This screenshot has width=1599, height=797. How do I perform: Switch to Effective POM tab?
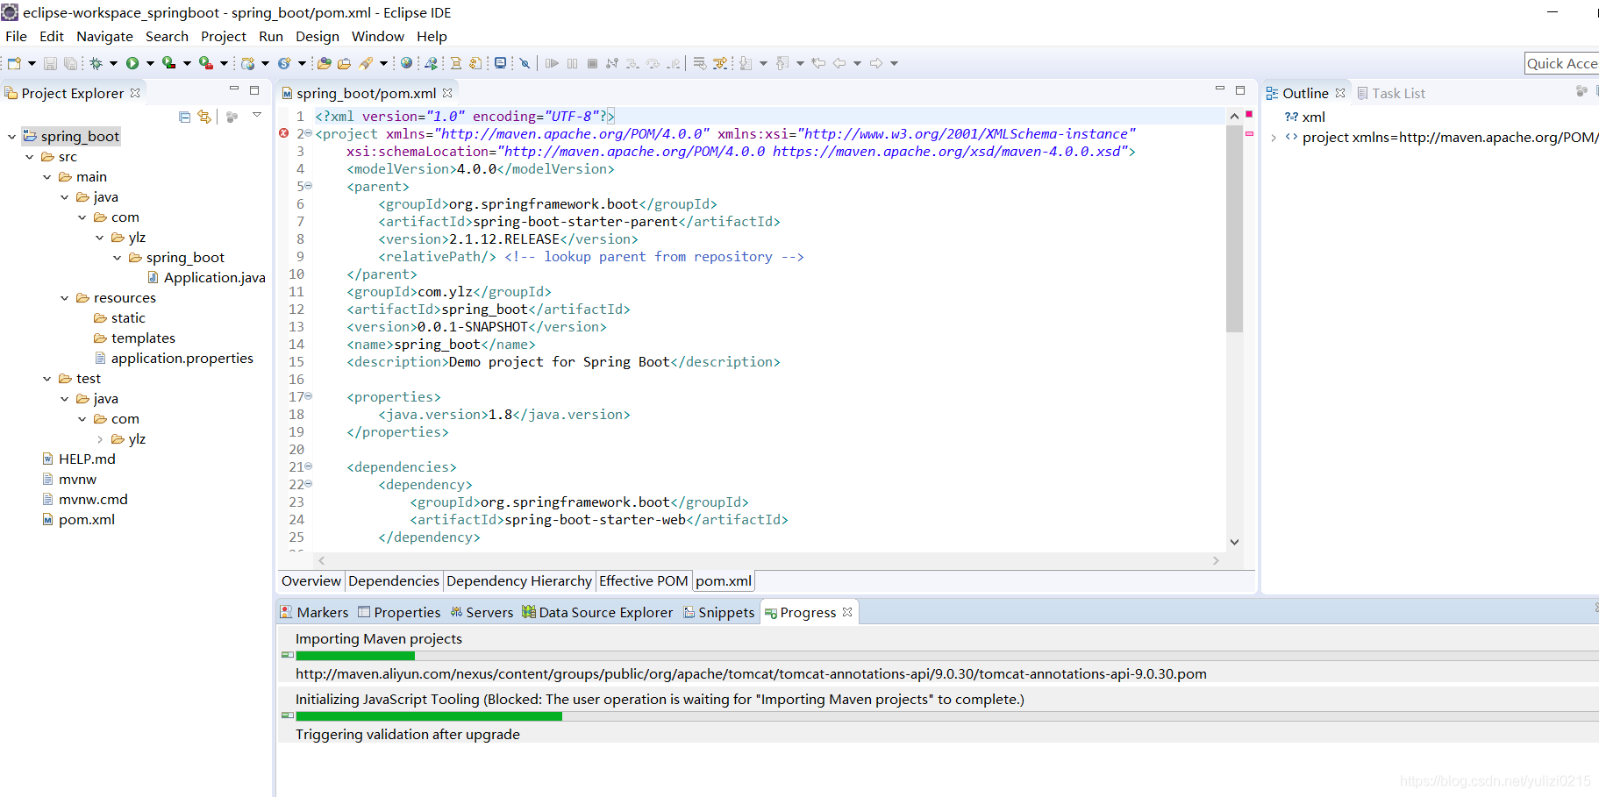coord(643,580)
